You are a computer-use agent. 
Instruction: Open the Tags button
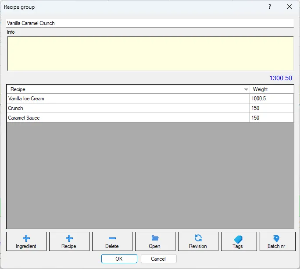pos(239,241)
